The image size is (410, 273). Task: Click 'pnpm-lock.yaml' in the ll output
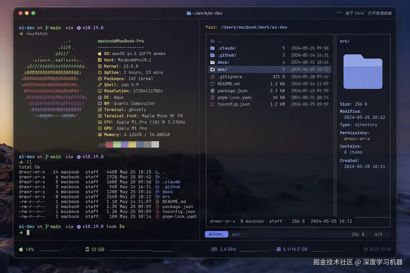click(x=180, y=216)
